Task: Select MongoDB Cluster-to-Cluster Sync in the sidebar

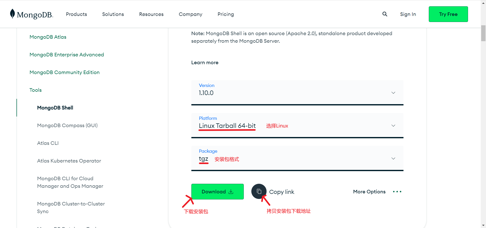Action: click(x=71, y=208)
